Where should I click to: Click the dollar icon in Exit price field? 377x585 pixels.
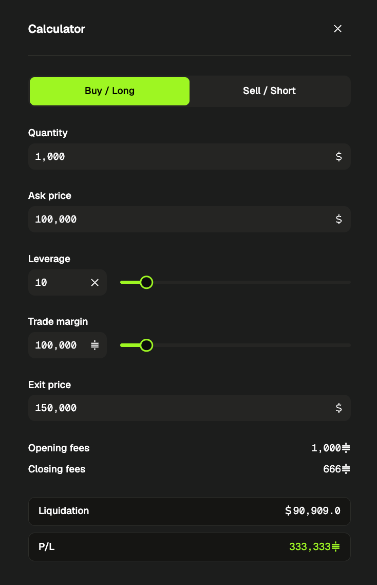(x=338, y=408)
